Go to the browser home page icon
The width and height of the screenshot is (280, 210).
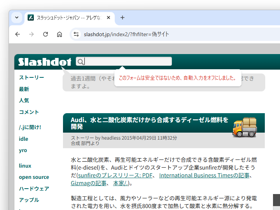pos(59,34)
